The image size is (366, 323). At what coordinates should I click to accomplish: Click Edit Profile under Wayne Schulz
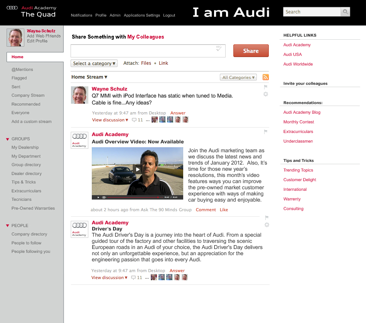[37, 41]
